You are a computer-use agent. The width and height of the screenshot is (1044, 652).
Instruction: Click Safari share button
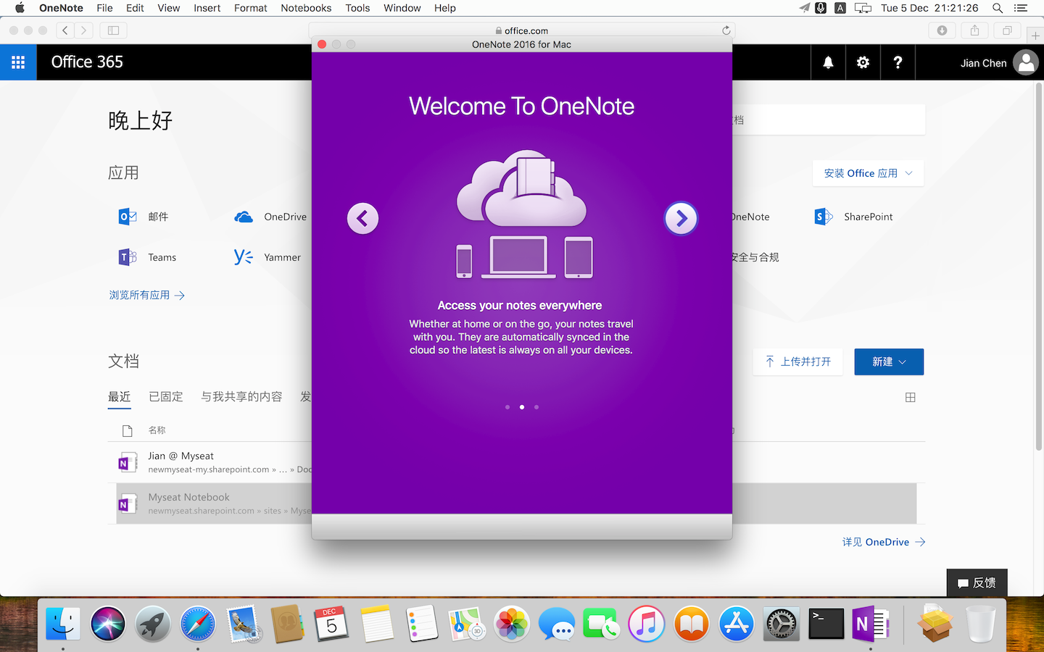pyautogui.click(x=974, y=30)
